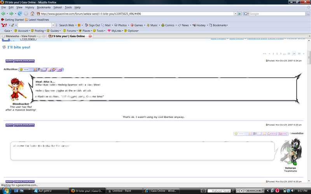
Task: Go to page 35 of the thread
Action: [299, 54]
